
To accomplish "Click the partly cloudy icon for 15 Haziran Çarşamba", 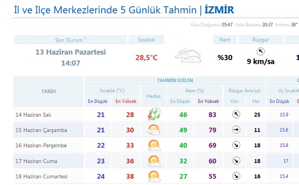I will 154,130.
